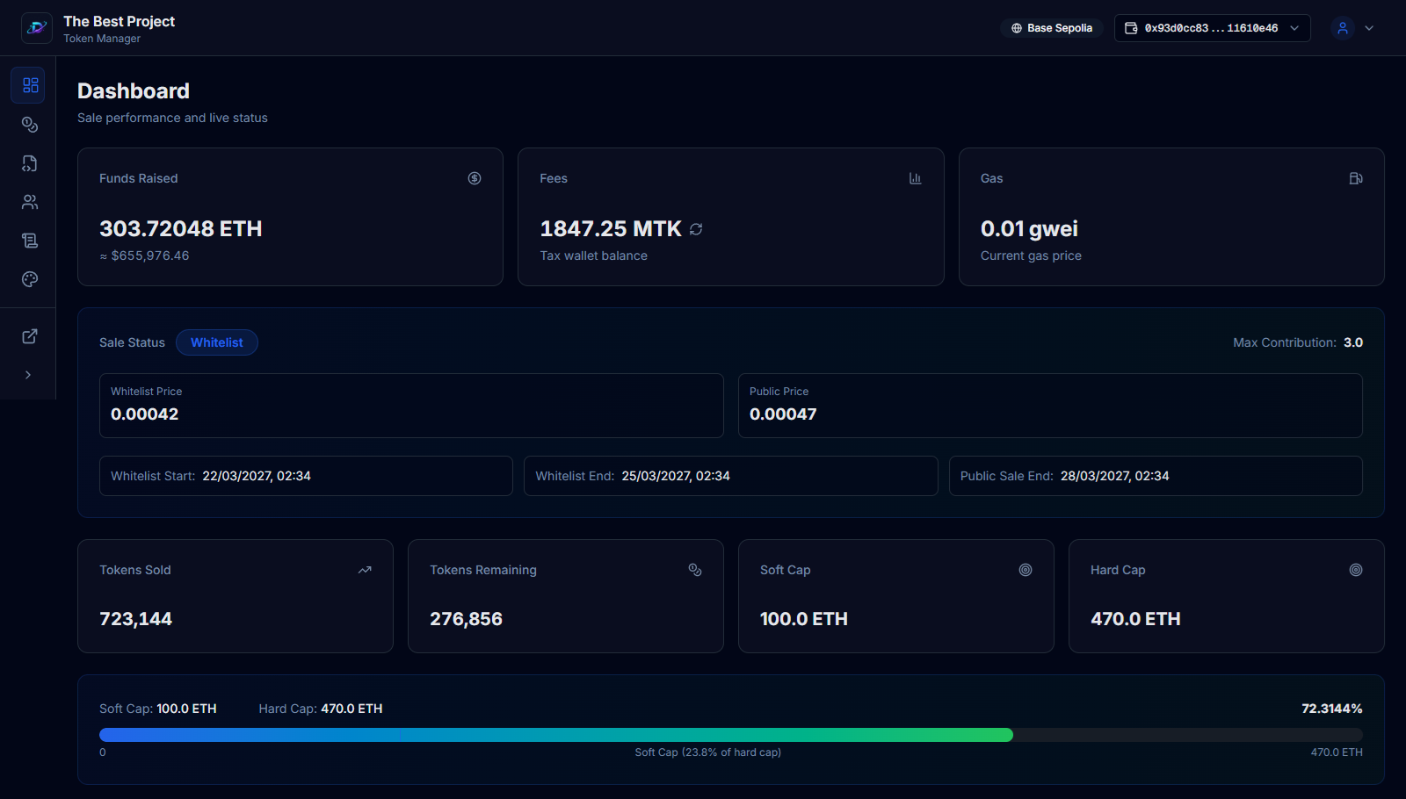Click the external link icon in sidebar
1406x799 pixels.
(30, 336)
